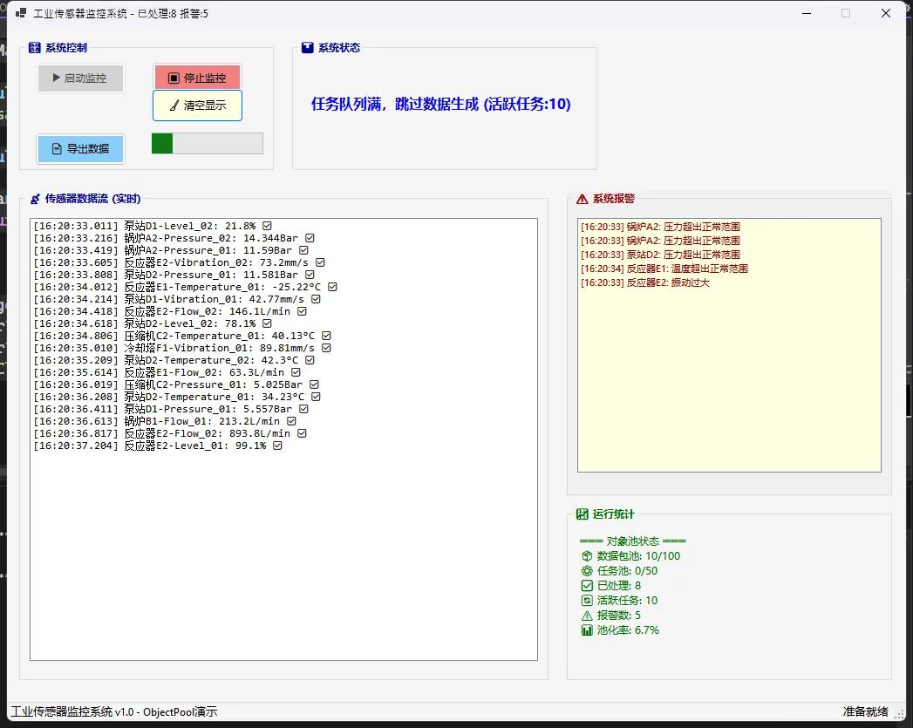This screenshot has height=728, width=913.
Task: Close the 工业传感器监控系统 window
Action: click(886, 13)
